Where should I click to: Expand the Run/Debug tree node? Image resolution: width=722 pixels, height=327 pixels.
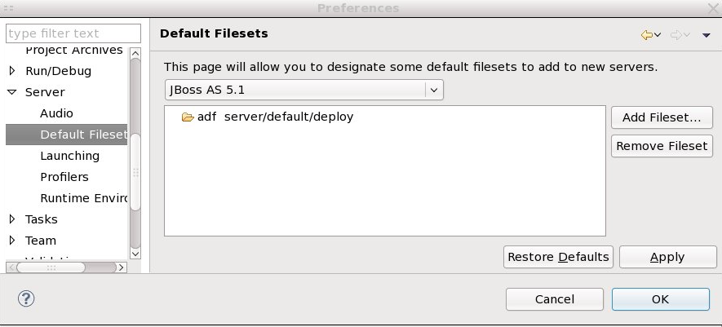[12, 71]
